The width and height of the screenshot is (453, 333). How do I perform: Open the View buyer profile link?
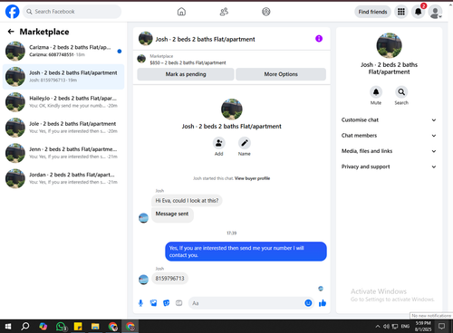coord(252,178)
